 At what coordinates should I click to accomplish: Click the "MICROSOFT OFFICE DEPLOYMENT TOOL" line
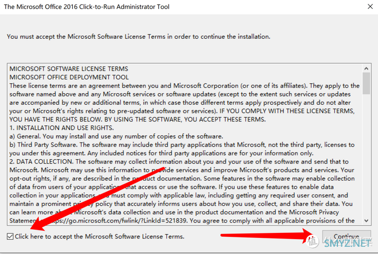coord(69,77)
